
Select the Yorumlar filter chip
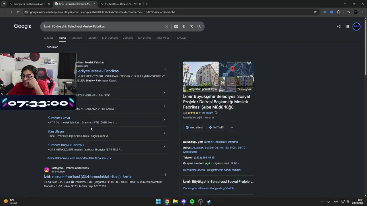[x=52, y=47]
